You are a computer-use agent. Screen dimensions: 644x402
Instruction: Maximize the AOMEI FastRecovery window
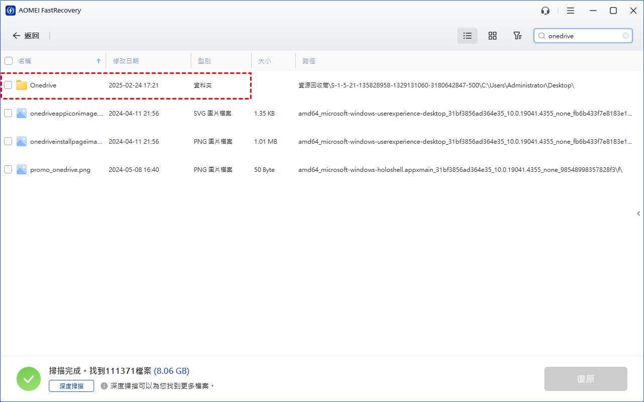(x=613, y=11)
